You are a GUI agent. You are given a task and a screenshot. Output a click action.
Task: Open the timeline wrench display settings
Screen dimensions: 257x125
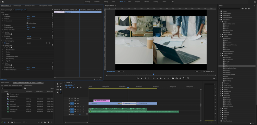tap(81, 88)
